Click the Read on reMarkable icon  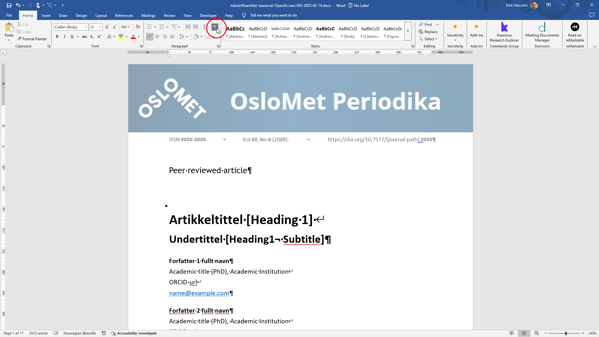574,27
